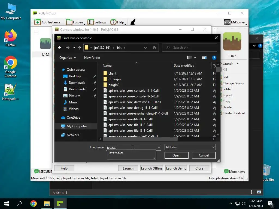The image size is (279, 209).
Task: Click Create Shortcut in PollyMC sidebar
Action: (233, 113)
